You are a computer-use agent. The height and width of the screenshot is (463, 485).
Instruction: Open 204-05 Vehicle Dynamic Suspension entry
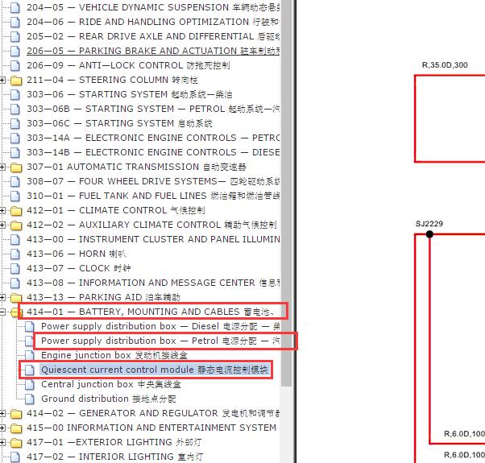coord(153,7)
